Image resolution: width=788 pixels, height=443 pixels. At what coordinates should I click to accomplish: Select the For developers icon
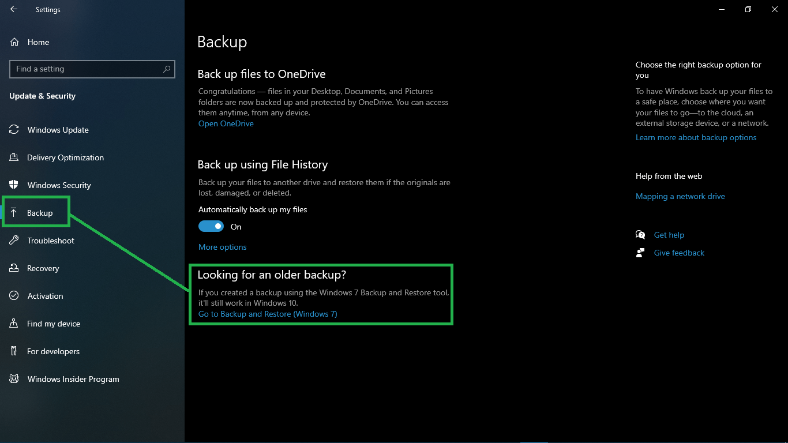click(x=14, y=351)
